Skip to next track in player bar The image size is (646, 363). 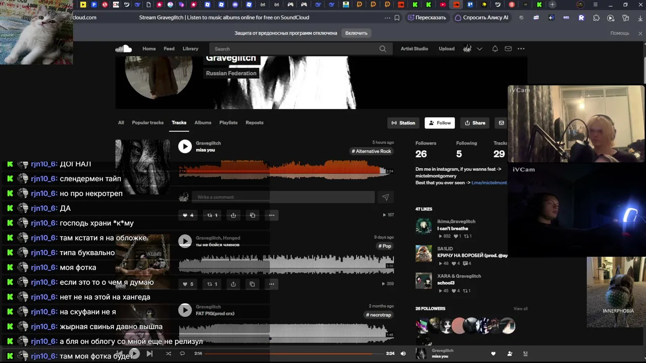(x=149, y=354)
